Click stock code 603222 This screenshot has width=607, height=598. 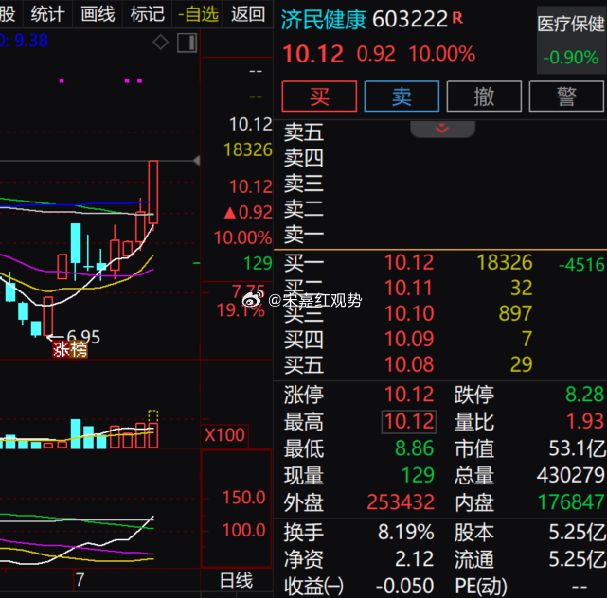click(x=410, y=19)
